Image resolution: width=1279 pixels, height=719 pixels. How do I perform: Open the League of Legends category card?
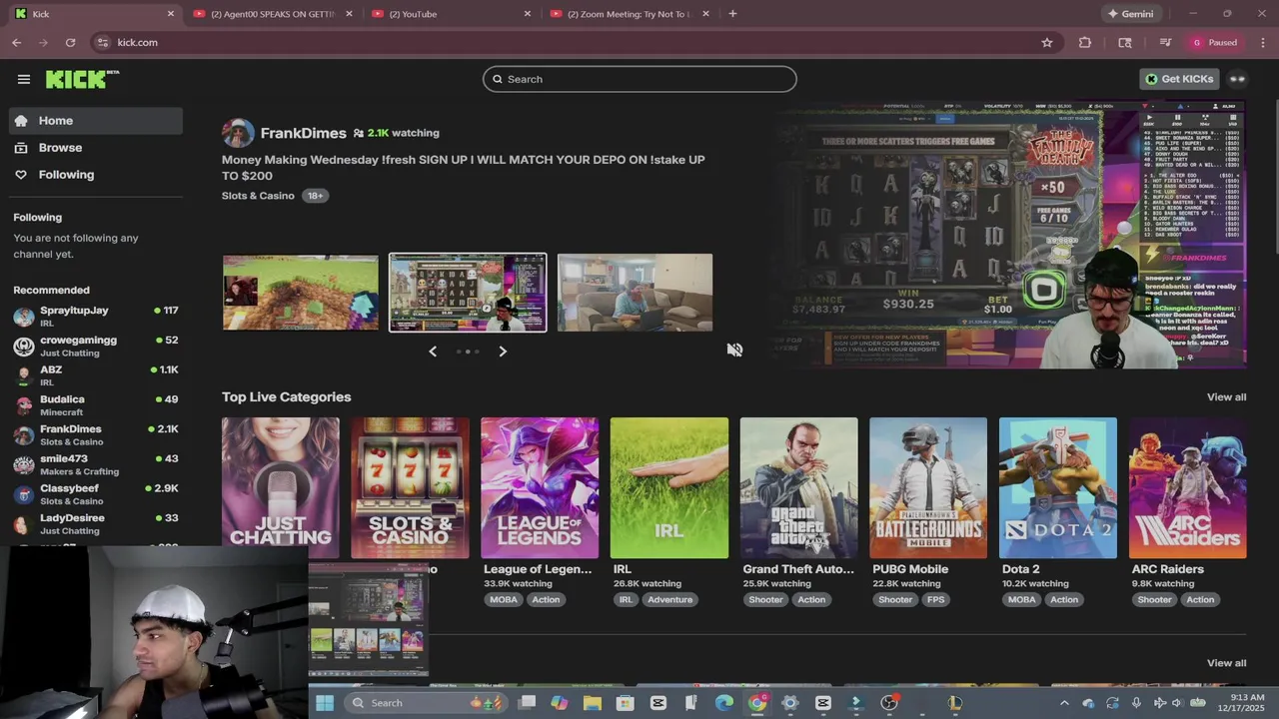pyautogui.click(x=540, y=487)
